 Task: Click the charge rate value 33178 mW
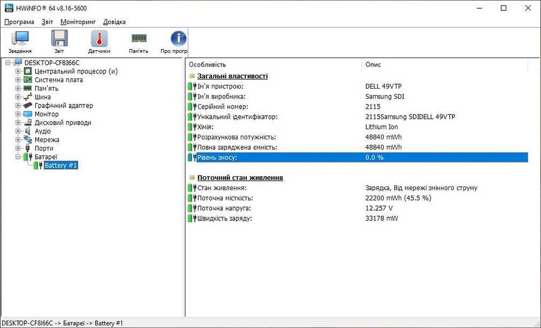click(x=381, y=218)
